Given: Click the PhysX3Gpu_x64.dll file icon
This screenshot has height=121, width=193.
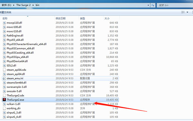Looking at the screenshot, I should click(4, 57).
